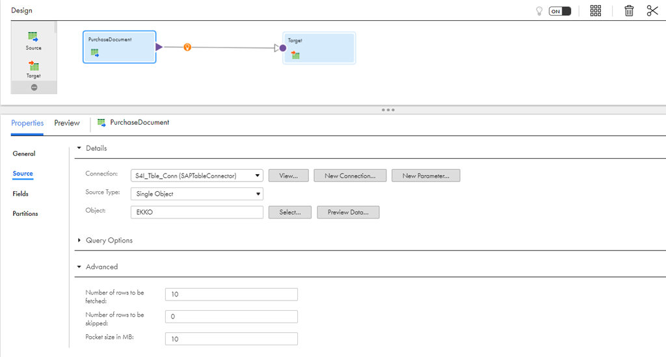Click the Select... object button
This screenshot has height=357, width=666.
(x=289, y=212)
